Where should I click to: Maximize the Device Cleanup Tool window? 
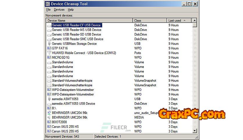(189, 4)
